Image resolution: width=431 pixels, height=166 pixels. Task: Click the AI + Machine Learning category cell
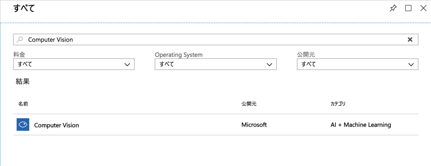(361, 125)
